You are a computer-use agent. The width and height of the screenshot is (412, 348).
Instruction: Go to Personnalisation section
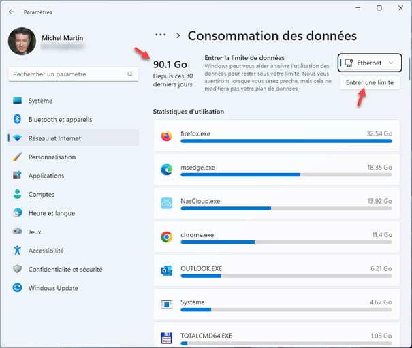coord(52,157)
